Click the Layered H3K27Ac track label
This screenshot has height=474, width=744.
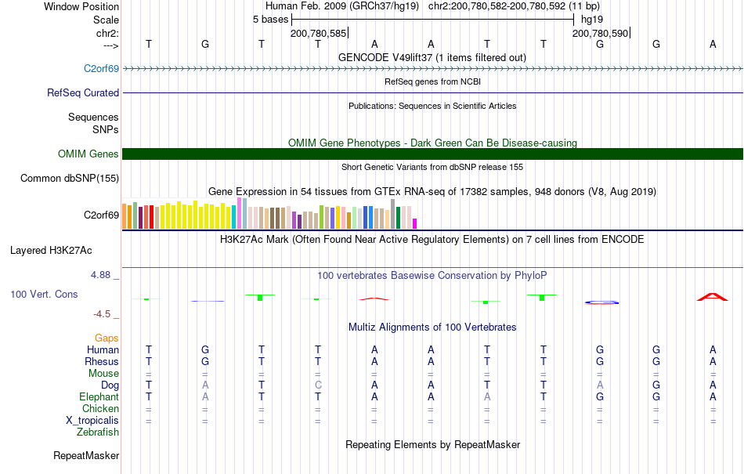tap(51, 250)
